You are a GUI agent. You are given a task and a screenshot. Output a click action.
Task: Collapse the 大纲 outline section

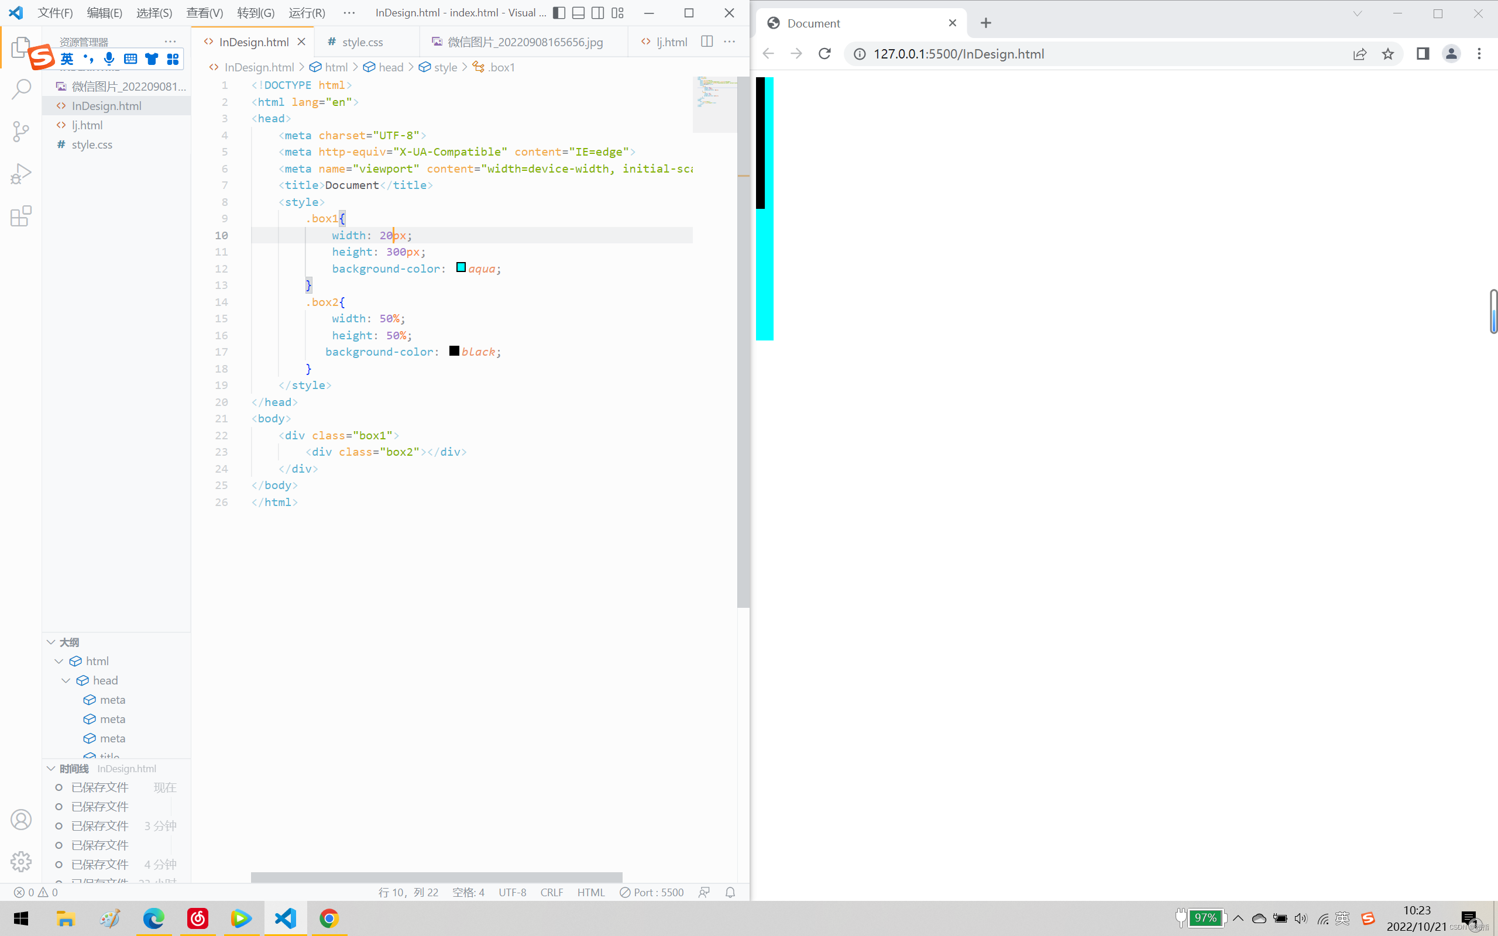51,642
